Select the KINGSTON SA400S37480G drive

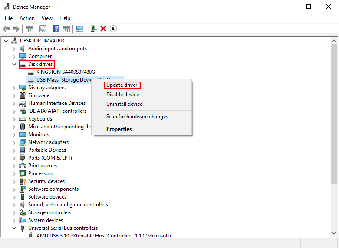click(66, 72)
